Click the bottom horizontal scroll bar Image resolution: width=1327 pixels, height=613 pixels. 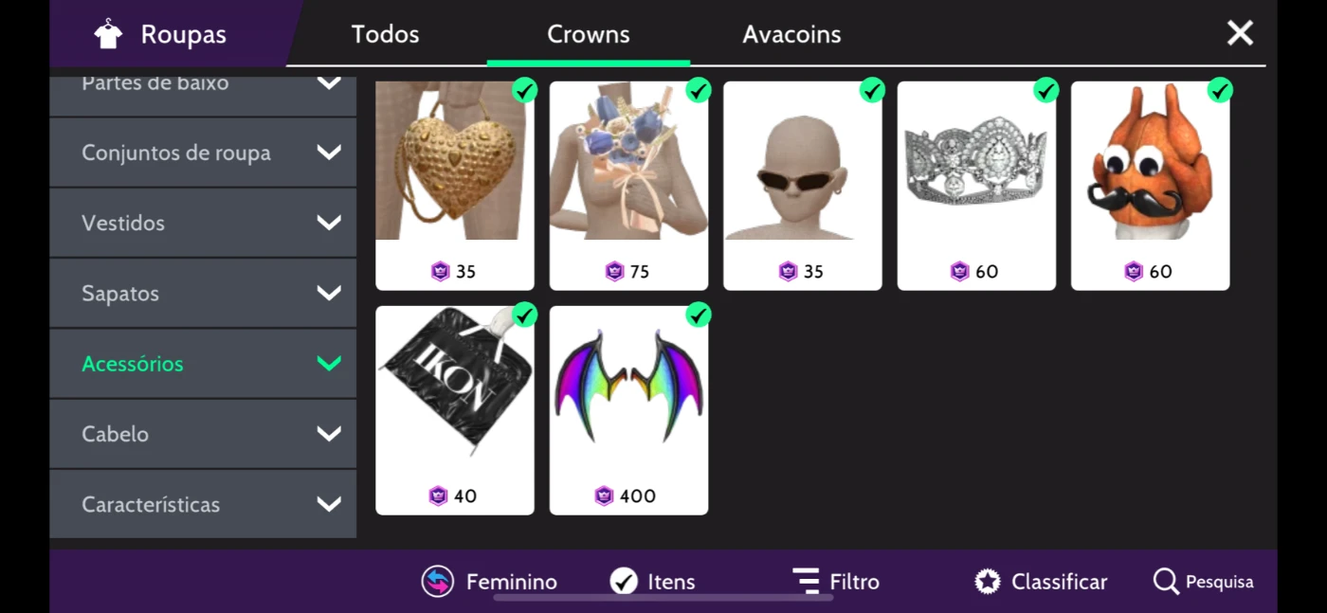pos(663,598)
